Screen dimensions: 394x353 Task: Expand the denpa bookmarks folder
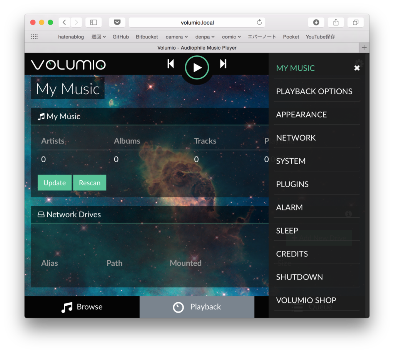tap(205, 37)
